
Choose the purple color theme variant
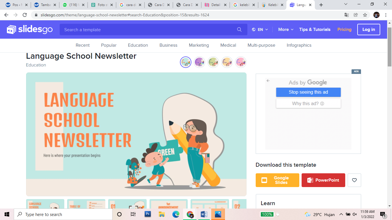(199, 62)
